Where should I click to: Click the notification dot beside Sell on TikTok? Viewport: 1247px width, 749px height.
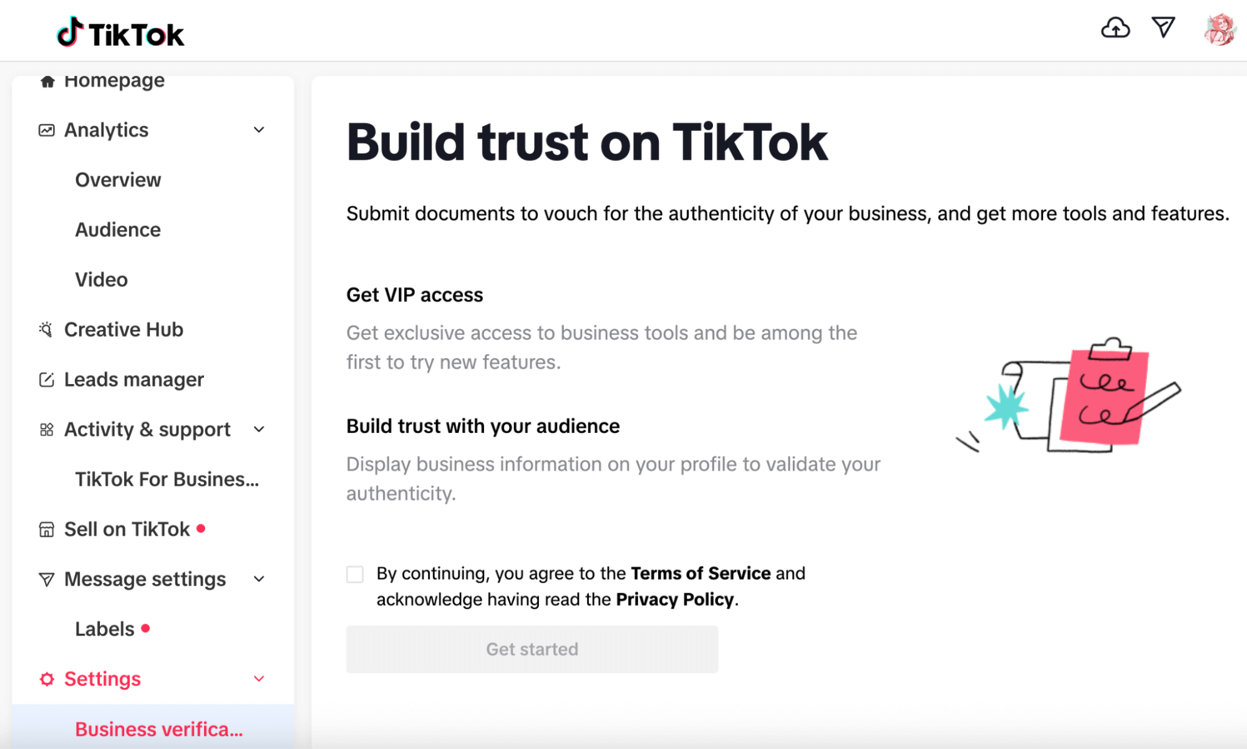(201, 528)
